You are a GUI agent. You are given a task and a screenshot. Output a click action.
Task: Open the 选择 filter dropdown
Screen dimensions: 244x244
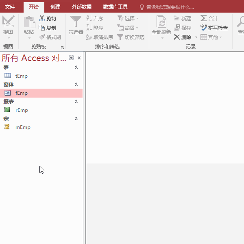point(128,19)
